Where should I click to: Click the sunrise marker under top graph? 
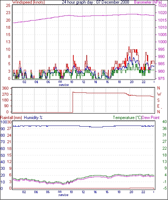(x=64, y=85)
